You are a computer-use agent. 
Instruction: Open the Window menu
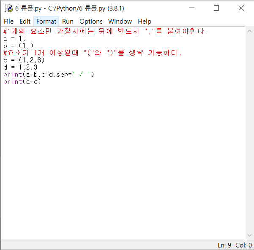(x=120, y=22)
